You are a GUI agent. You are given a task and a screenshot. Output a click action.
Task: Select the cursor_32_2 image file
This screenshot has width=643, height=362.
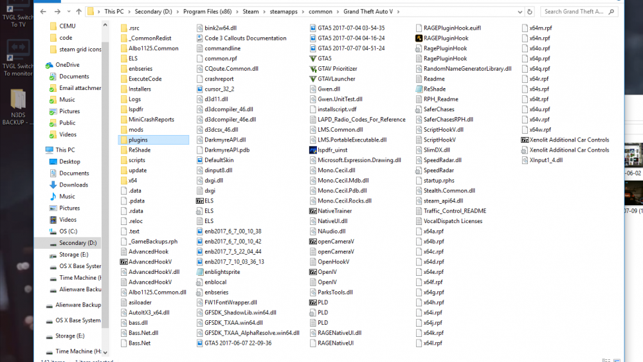pyautogui.click(x=215, y=89)
